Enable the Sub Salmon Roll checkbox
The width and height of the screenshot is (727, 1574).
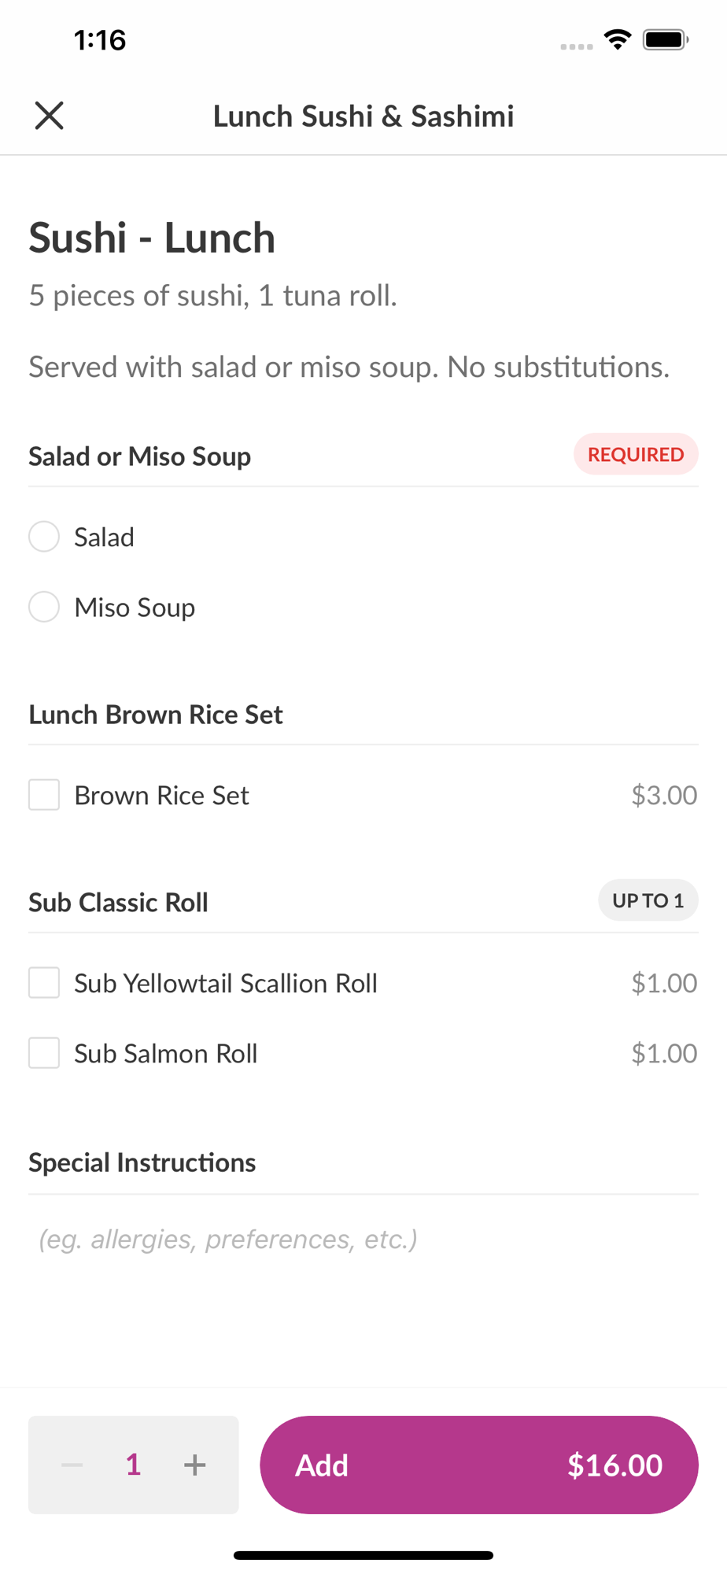click(x=44, y=1053)
